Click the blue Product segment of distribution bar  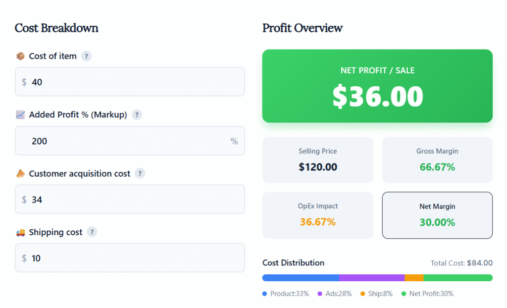pos(301,278)
